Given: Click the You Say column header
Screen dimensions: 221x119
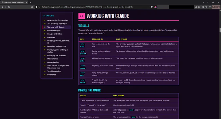Looking at the screenshot, I should click(83, 96).
